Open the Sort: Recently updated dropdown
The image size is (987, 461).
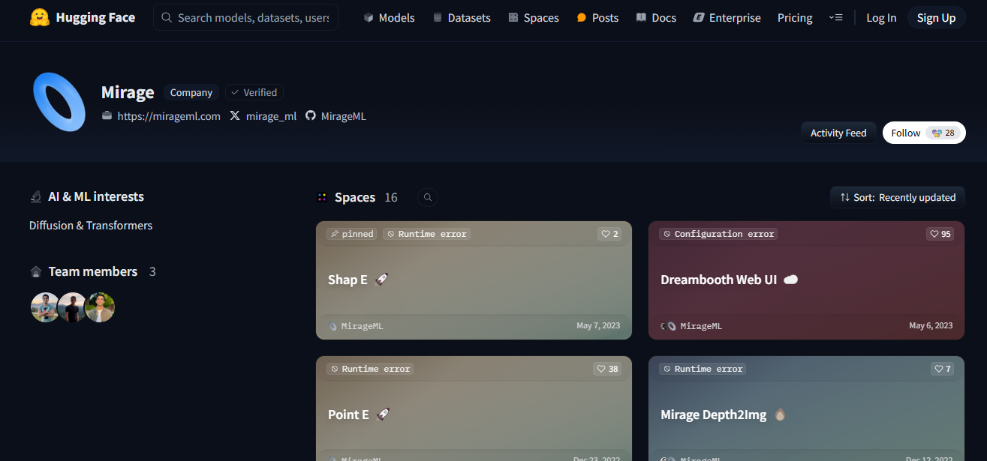tap(898, 197)
